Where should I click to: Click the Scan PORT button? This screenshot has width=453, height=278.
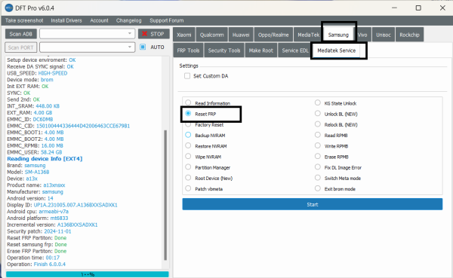coord(21,47)
